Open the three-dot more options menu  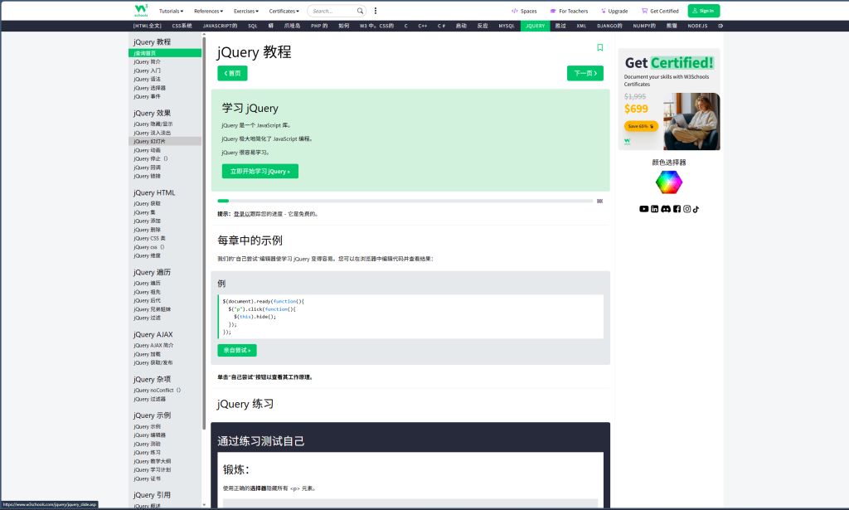[x=376, y=11]
